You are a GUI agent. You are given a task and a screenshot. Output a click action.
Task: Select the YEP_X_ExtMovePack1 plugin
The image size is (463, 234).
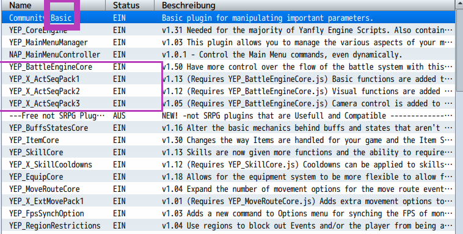pos(228,201)
